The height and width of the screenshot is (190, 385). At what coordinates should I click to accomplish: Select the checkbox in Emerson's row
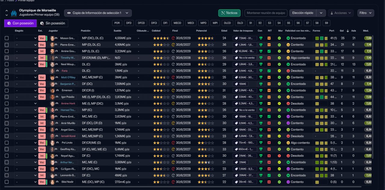(x=7, y=91)
